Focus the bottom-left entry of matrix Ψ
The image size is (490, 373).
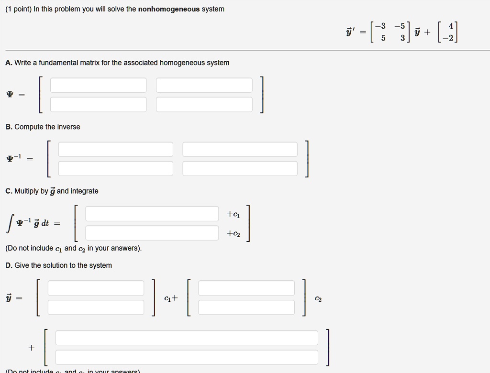pyautogui.click(x=98, y=104)
